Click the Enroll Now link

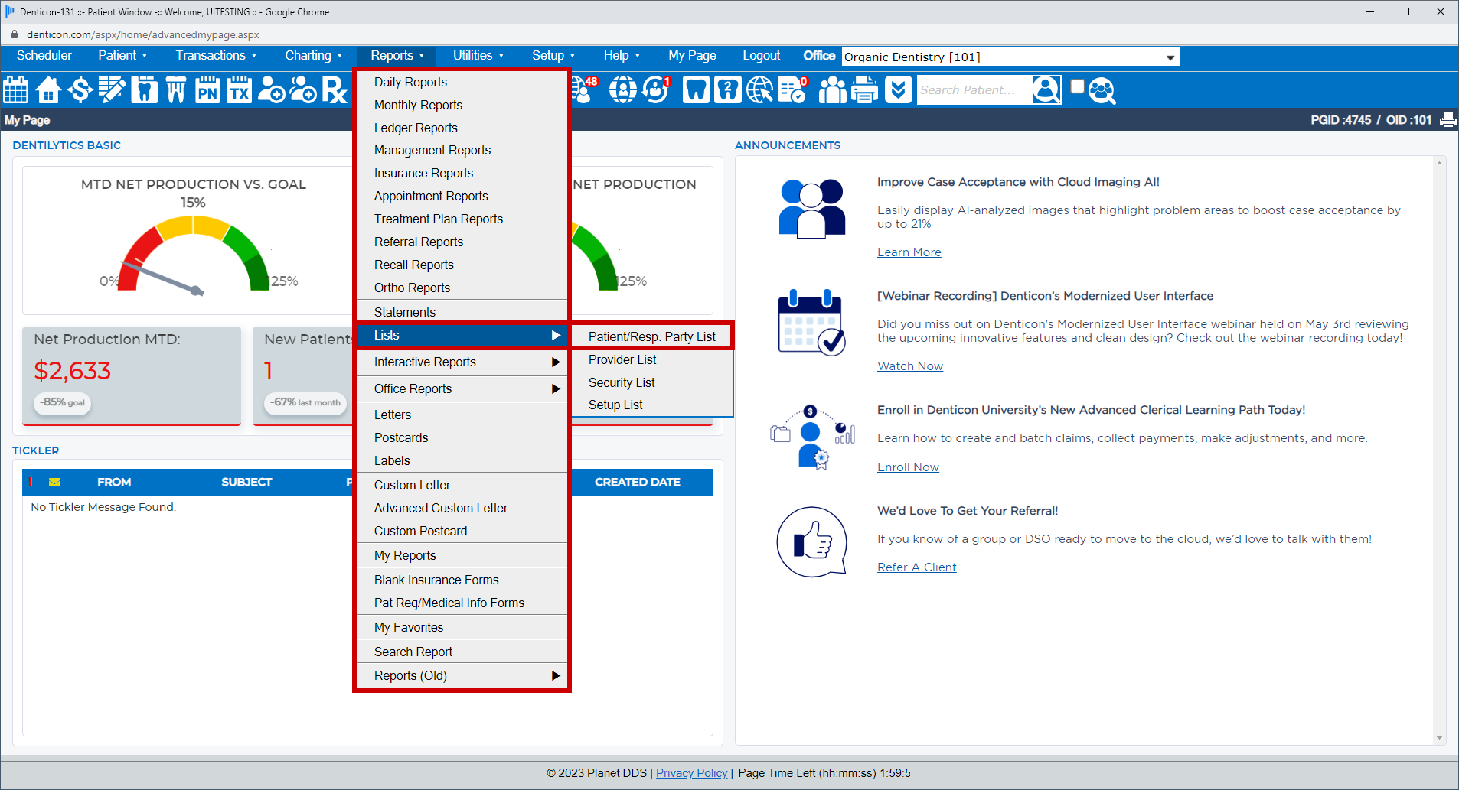pyautogui.click(x=908, y=467)
